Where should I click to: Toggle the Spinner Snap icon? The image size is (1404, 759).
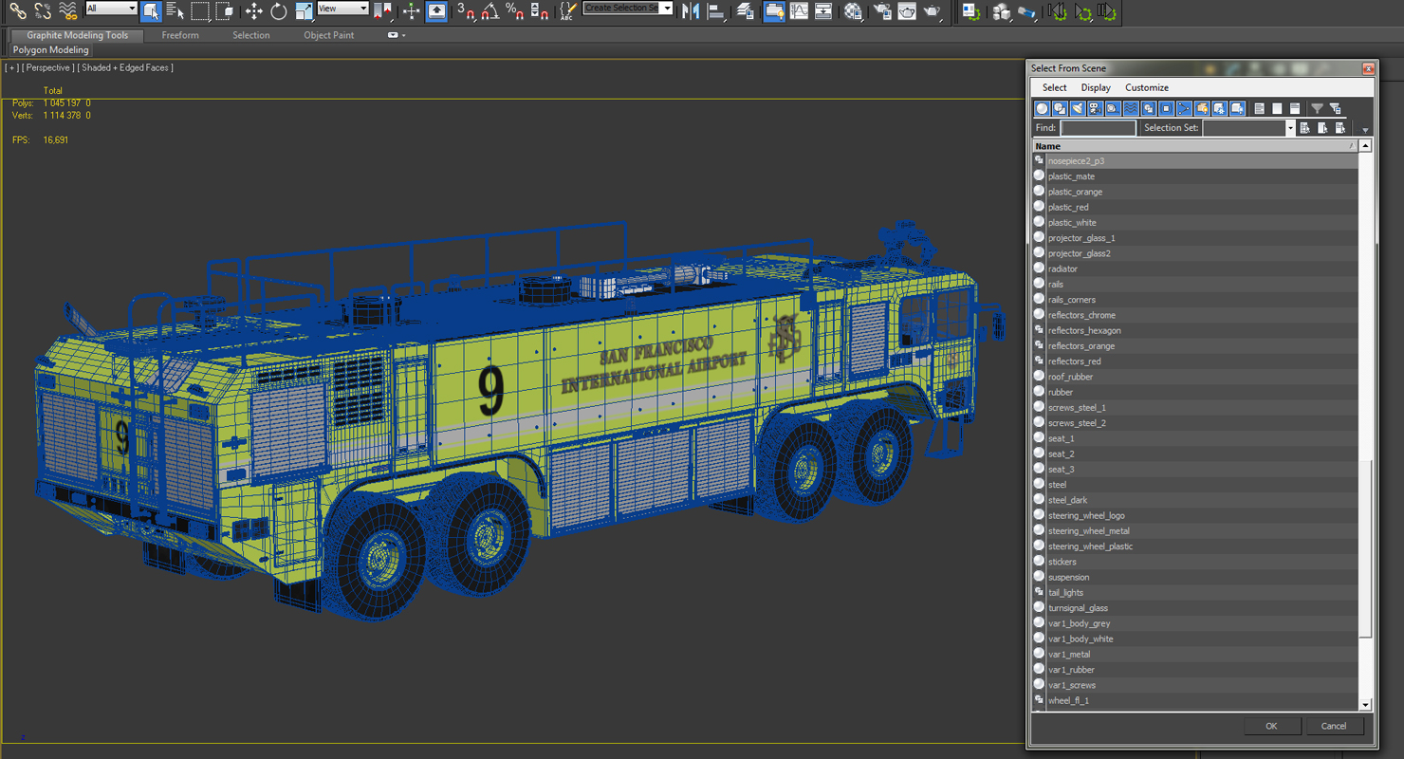pos(539,11)
